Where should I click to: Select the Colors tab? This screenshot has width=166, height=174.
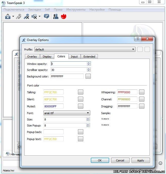pyautogui.click(x=61, y=56)
